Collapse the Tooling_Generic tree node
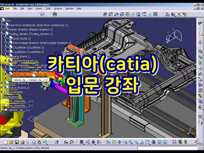The width and height of the screenshot is (204, 153). tap(2, 33)
